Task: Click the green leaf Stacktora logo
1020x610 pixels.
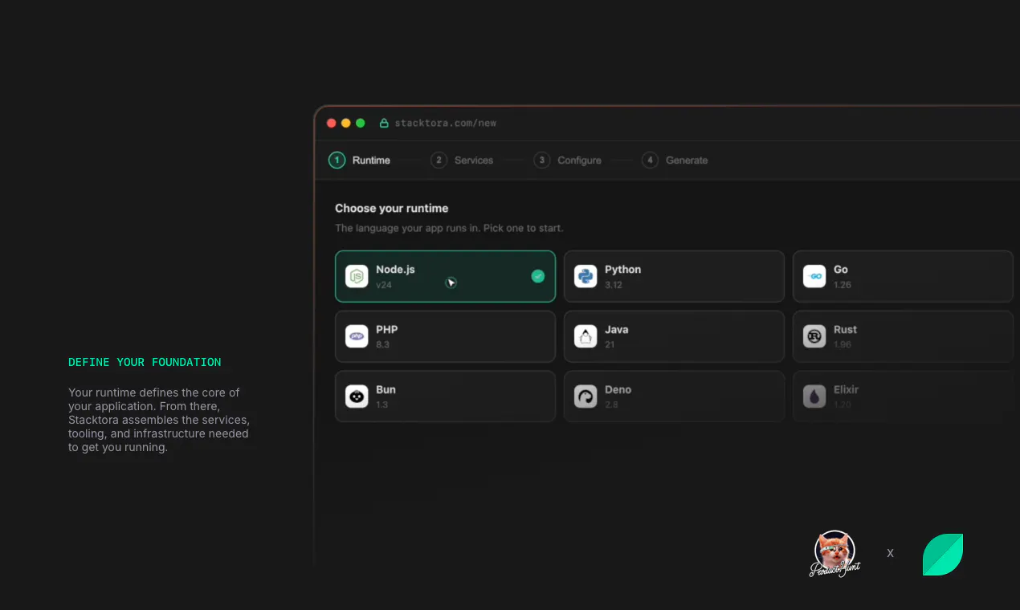Action: [x=943, y=555]
